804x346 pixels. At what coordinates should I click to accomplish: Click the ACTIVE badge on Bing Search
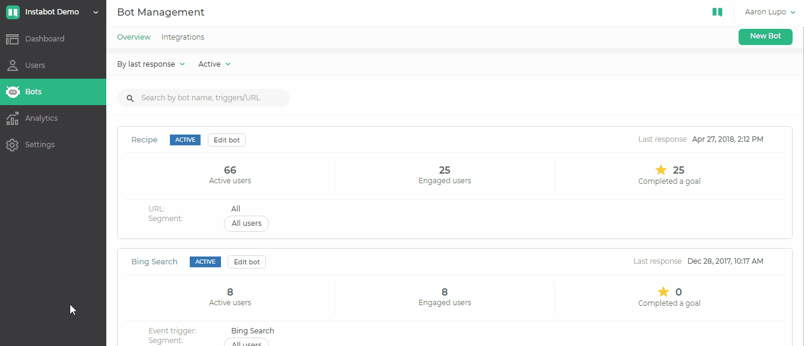tap(205, 262)
